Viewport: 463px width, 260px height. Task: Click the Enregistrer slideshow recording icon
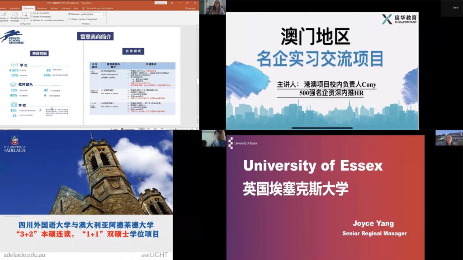click(25, 15)
